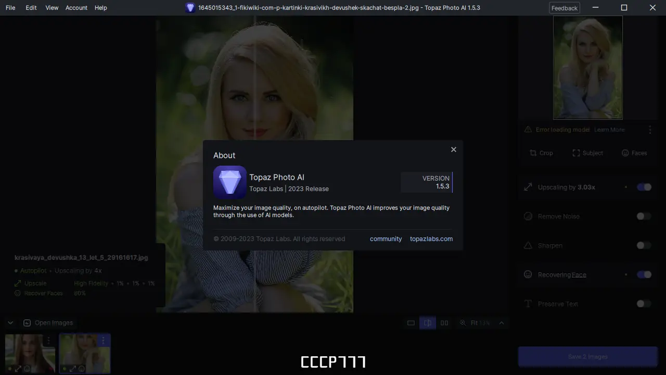Open the Edit menu

coord(31,8)
